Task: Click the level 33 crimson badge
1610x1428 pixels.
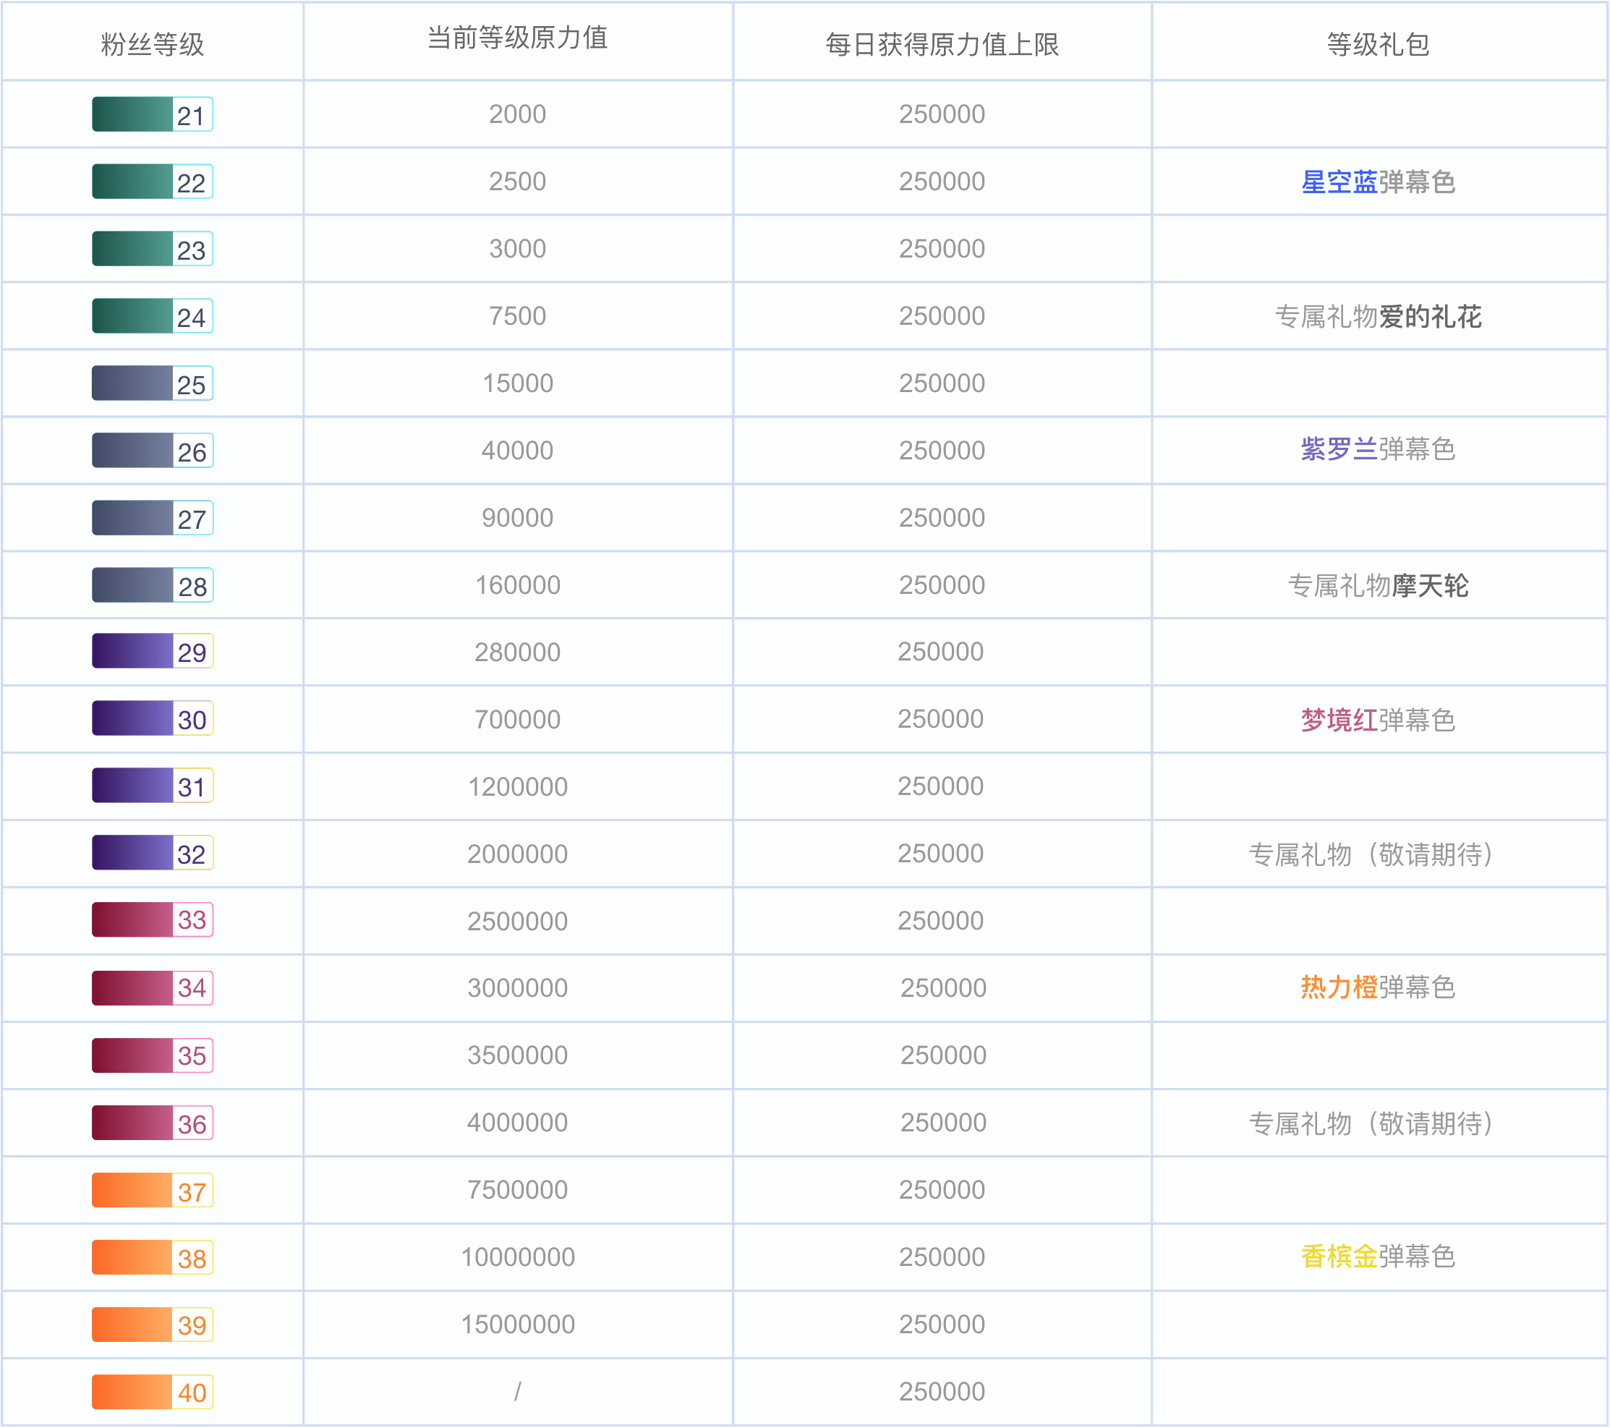Action: tap(152, 921)
